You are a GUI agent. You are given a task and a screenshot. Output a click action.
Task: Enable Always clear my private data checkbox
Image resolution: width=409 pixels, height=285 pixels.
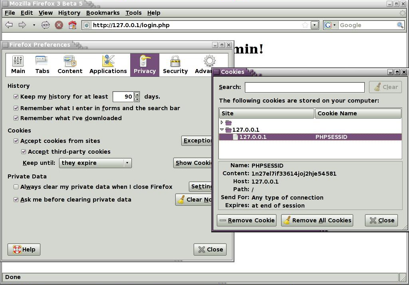pyautogui.click(x=16, y=187)
